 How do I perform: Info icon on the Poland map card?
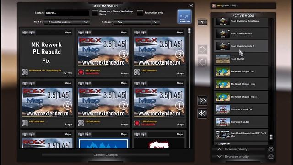click(144, 134)
